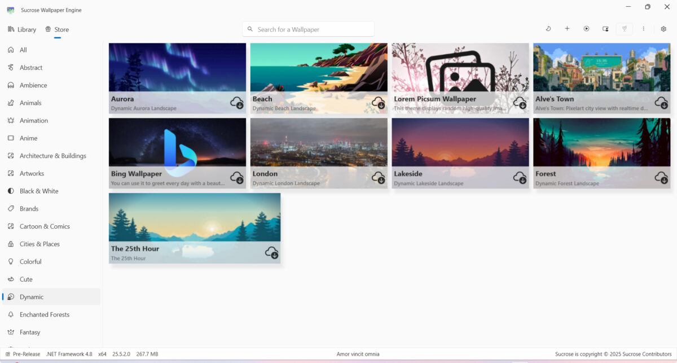Image resolution: width=677 pixels, height=363 pixels.
Task: Select the Store tab
Action: point(57,29)
